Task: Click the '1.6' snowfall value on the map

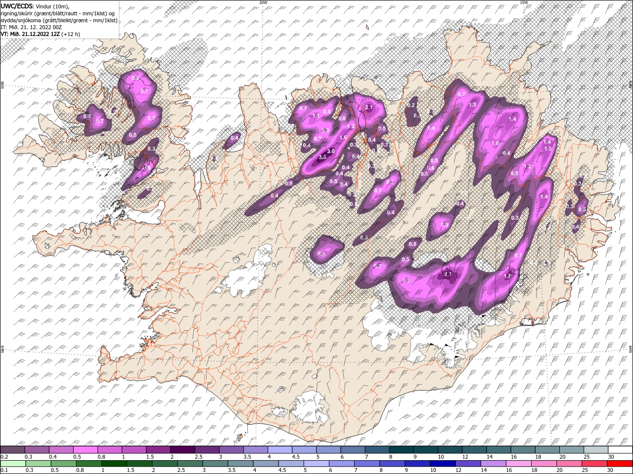Action: point(344,137)
